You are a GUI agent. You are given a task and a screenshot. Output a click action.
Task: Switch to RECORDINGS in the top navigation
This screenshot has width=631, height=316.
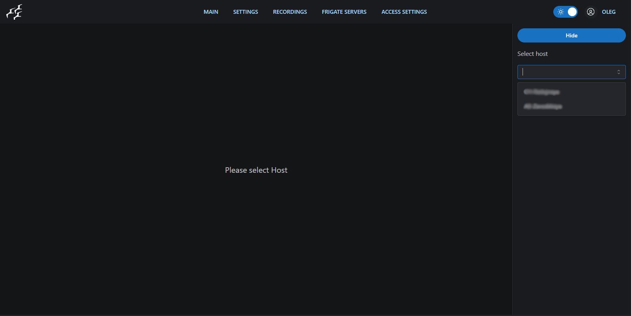289,12
